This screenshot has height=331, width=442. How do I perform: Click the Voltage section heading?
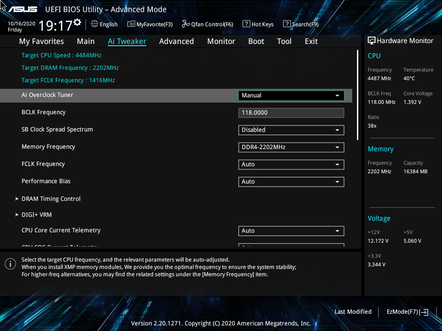pos(379,219)
